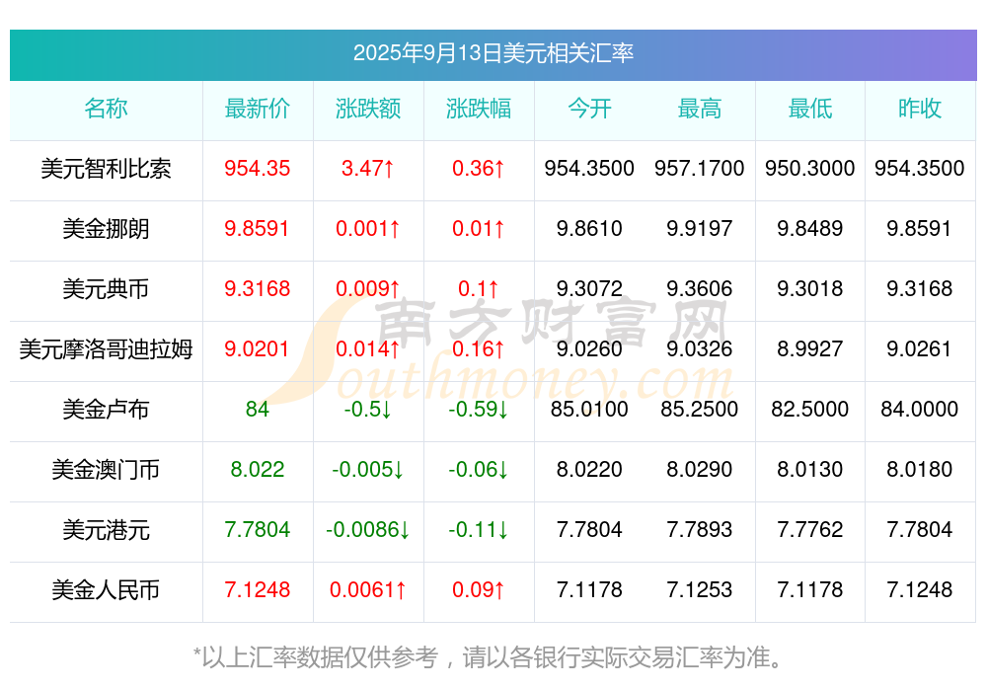The width and height of the screenshot is (987, 689).
Task: Click change amount 0.014↑
Action: point(368,348)
